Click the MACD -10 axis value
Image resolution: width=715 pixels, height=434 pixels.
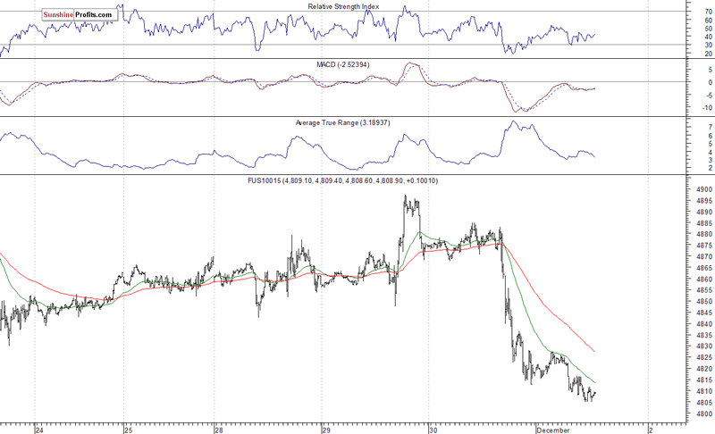(x=707, y=108)
